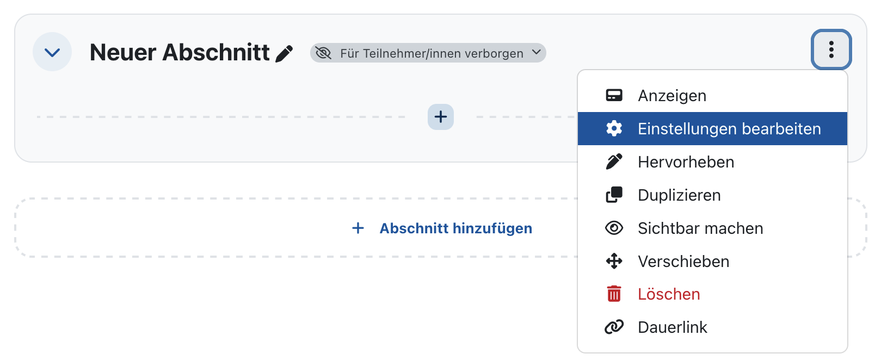
Task: Select Hervorheben in the context menu
Action: [x=686, y=162]
